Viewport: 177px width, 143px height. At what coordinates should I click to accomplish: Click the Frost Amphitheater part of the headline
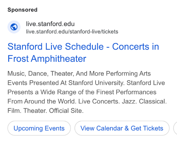(47, 59)
